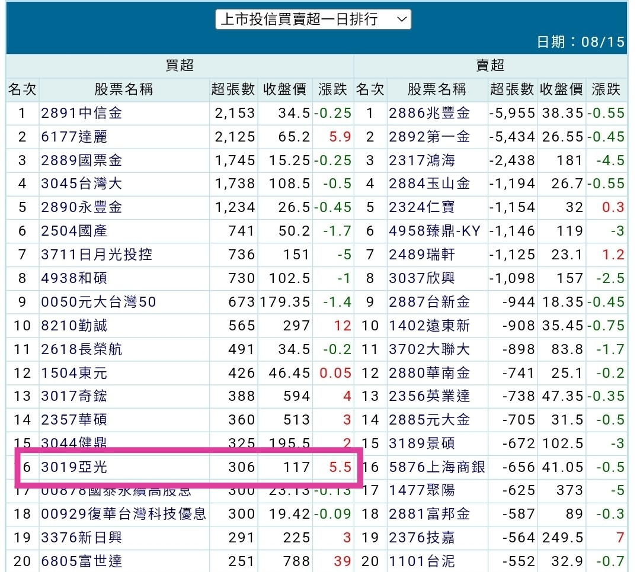The height and width of the screenshot is (572, 640).
Task: Open the 3045台灣大 stock link
Action: click(x=82, y=184)
